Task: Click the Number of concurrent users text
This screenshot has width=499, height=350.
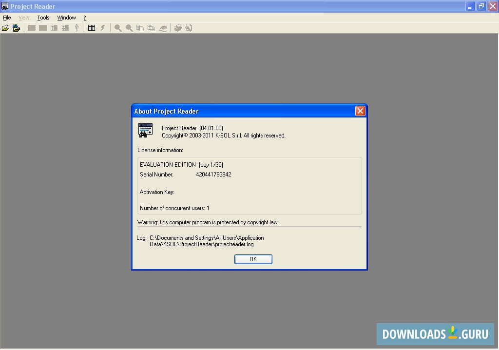Action: [x=174, y=208]
